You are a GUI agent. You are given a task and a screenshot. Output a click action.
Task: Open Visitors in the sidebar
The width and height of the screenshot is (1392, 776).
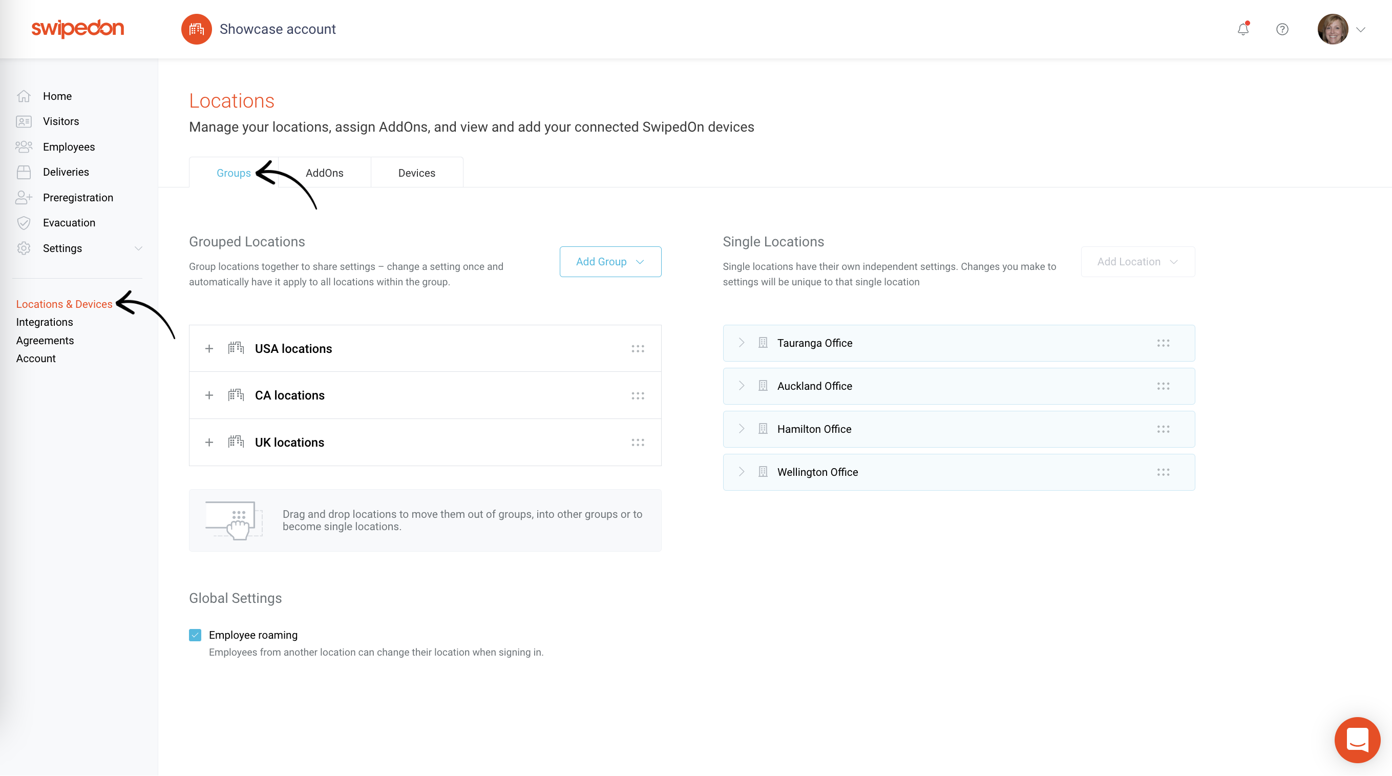coord(61,121)
